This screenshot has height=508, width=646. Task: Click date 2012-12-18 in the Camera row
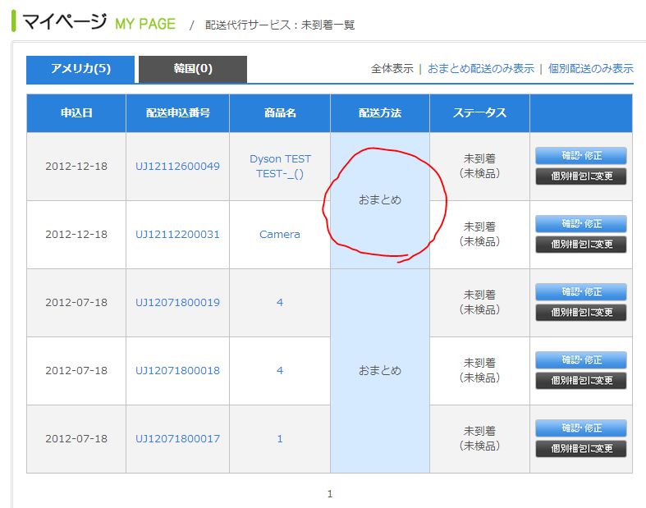click(x=76, y=235)
